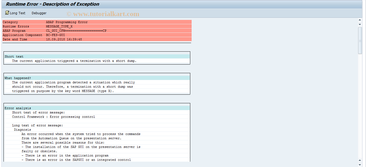
Task: Select the CL_GUI_CFW program name
Action: 76,31
